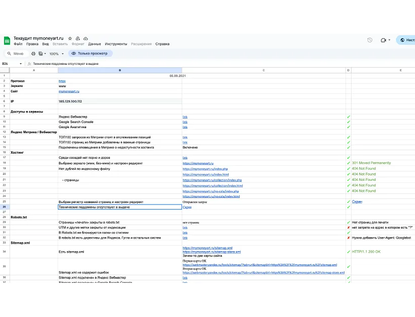Open the Справка menu
The height and width of the screenshot is (317, 415).
click(x=162, y=44)
